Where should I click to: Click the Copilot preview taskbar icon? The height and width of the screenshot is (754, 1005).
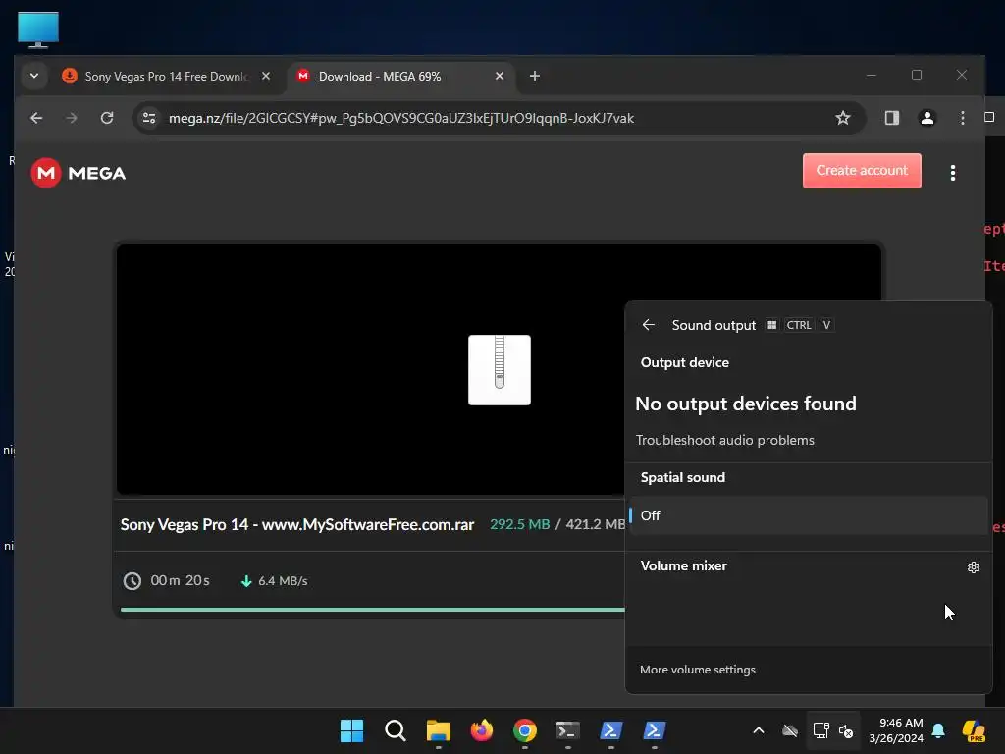(974, 730)
